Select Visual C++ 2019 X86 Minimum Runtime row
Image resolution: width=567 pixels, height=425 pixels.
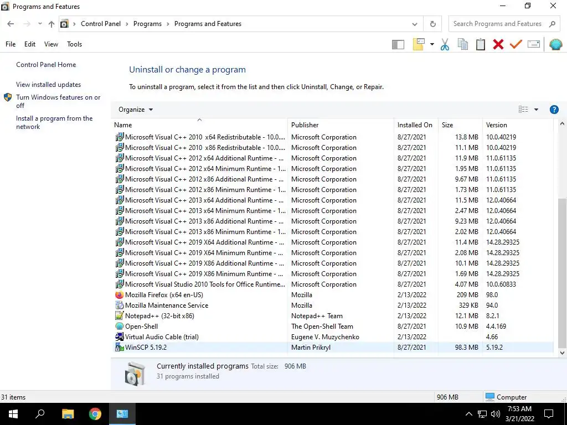tap(332, 274)
